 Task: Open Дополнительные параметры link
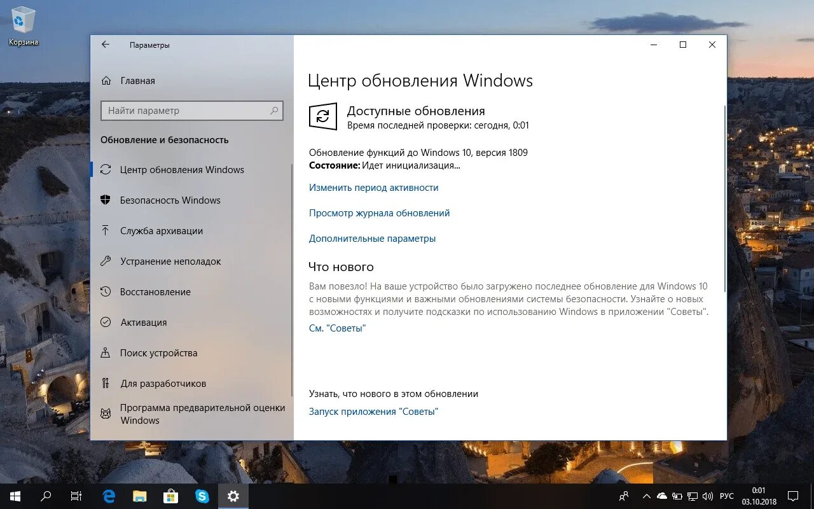[x=373, y=239]
